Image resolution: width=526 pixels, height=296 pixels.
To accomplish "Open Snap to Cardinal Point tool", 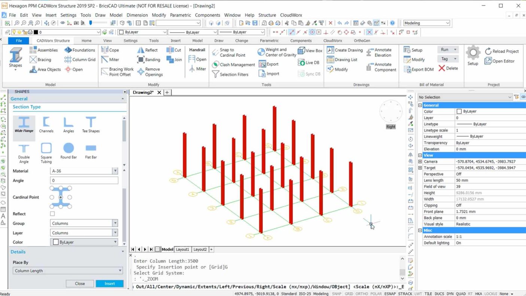I will [229, 52].
